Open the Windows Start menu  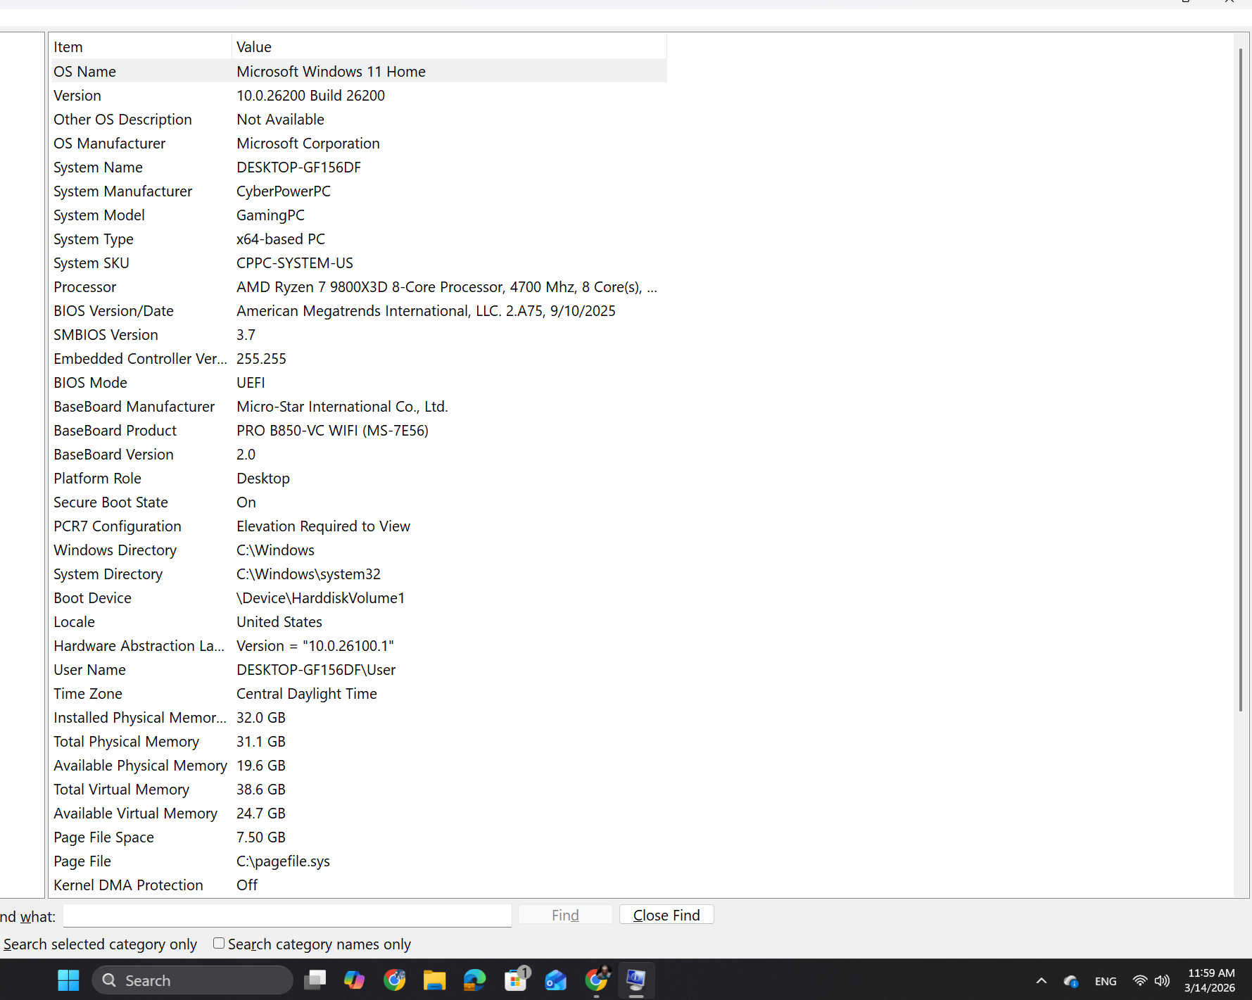68,980
